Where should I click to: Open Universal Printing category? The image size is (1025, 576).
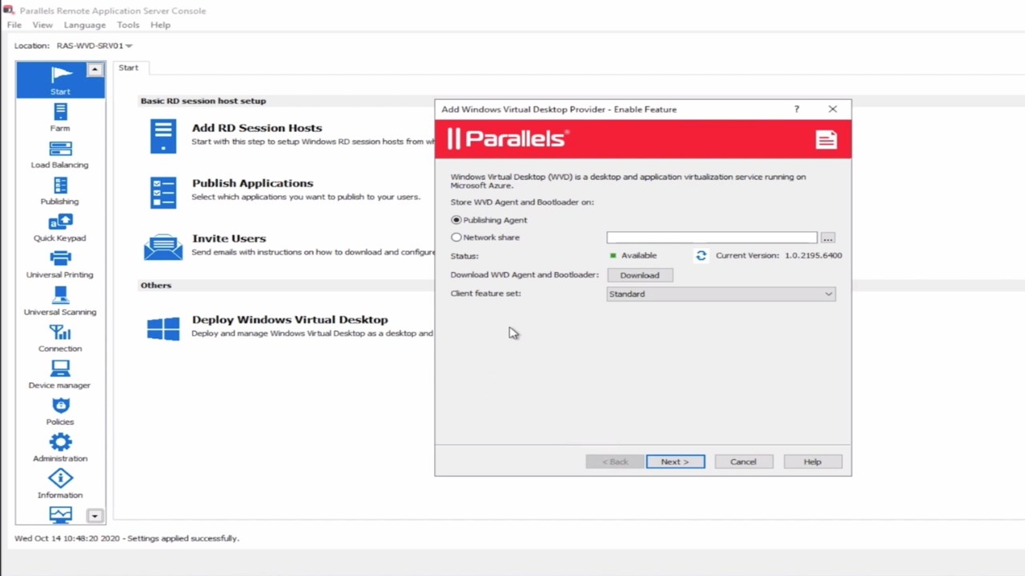click(x=60, y=265)
